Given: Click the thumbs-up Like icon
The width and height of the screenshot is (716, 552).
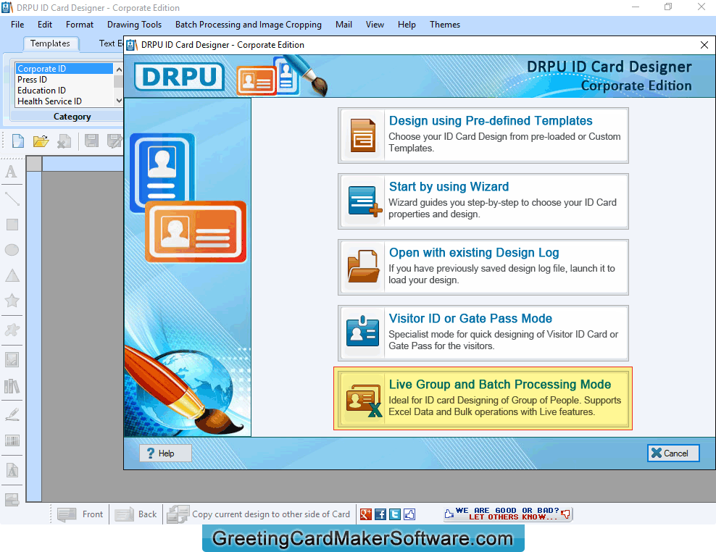Looking at the screenshot, I should coord(409,514).
